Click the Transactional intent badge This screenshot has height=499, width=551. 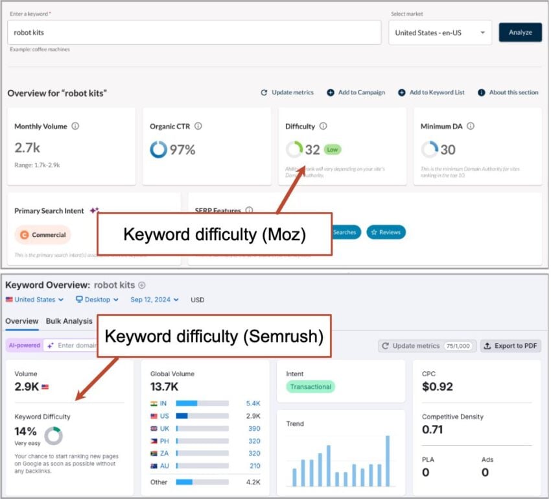pos(311,387)
